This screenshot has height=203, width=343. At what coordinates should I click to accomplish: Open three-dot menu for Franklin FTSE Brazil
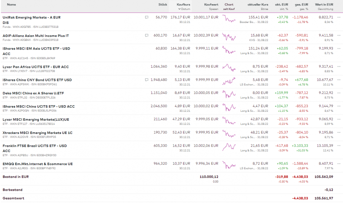pos(339,146)
